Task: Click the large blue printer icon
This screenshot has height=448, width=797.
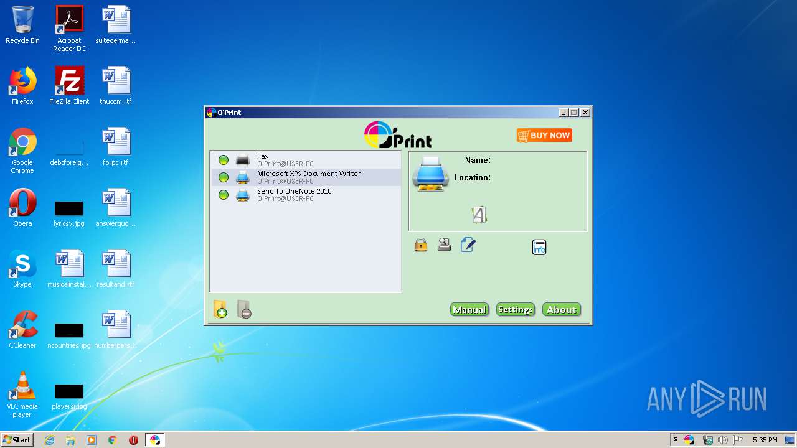Action: tap(430, 174)
